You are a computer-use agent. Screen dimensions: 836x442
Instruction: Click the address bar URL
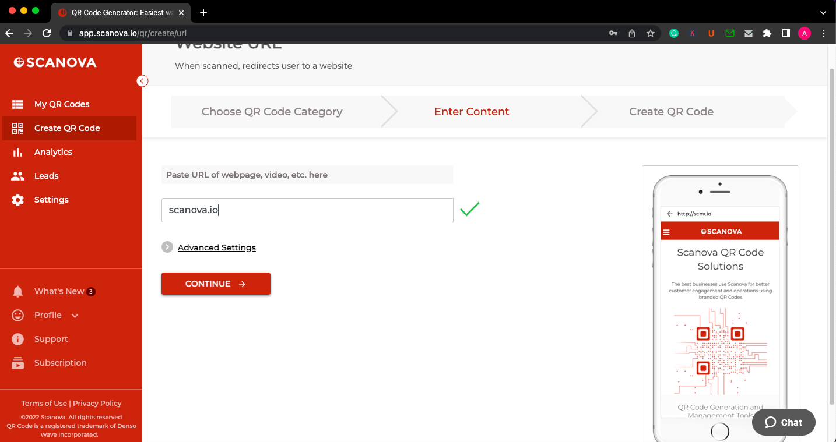point(133,33)
